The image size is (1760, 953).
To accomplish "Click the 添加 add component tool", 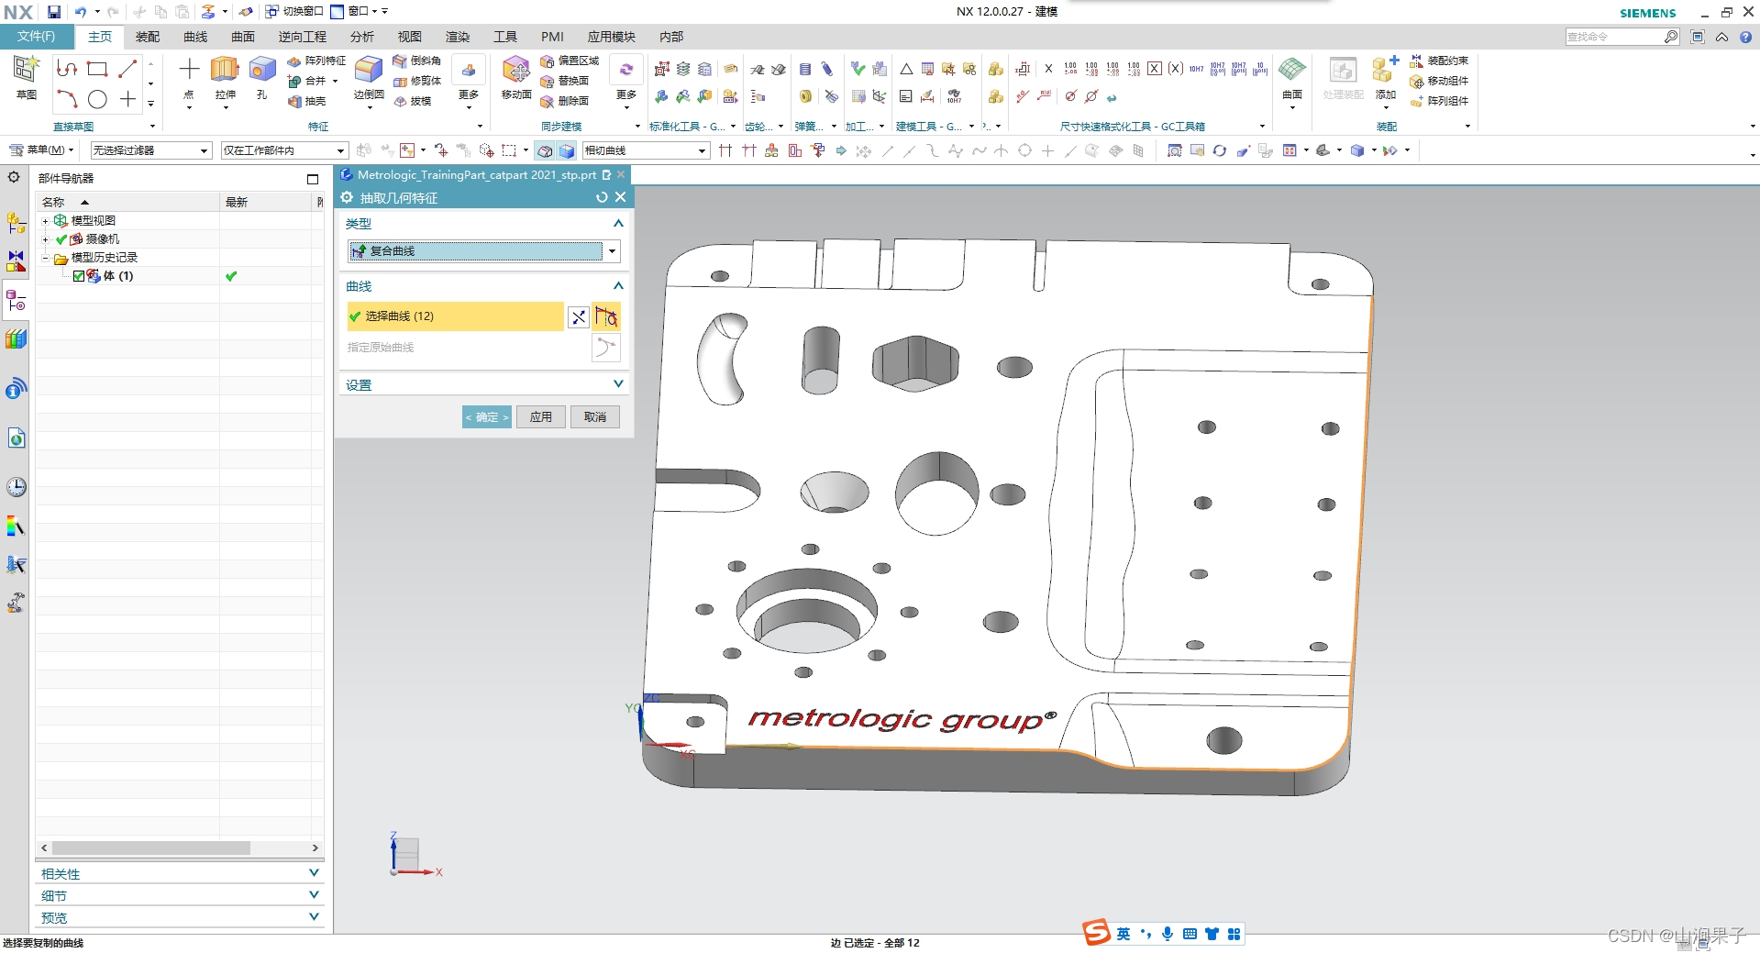I will coord(1385,78).
